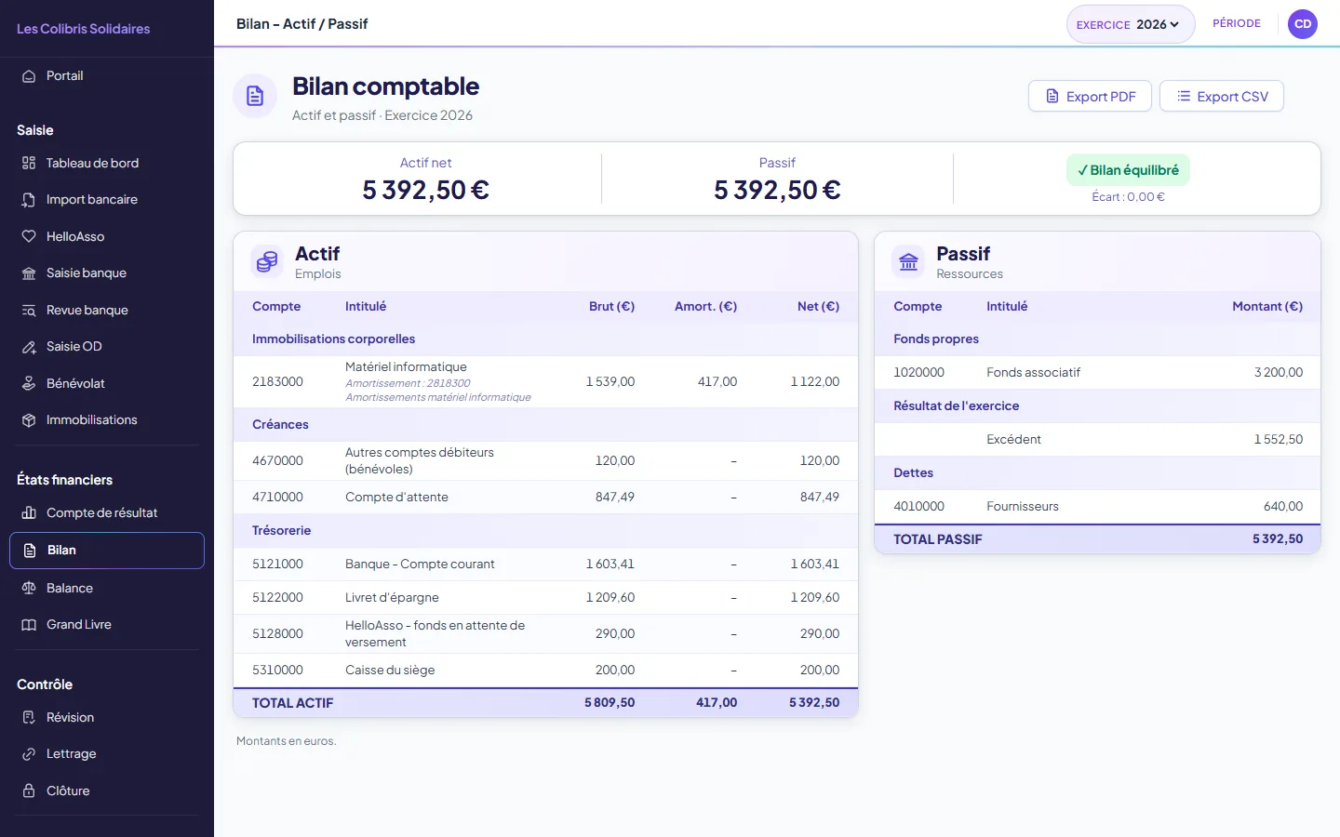Click the Grand Livre book icon
This screenshot has height=837, width=1340.
(29, 625)
